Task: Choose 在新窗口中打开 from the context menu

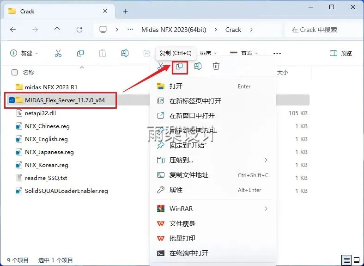Action: [x=213, y=116]
